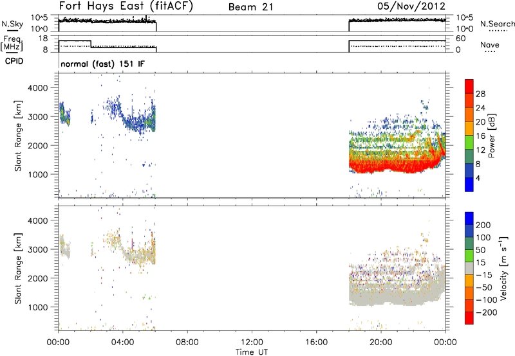This screenshot has width=515, height=356.
Task: Click the 2000 km tick on the power panel
Action: coord(37,145)
